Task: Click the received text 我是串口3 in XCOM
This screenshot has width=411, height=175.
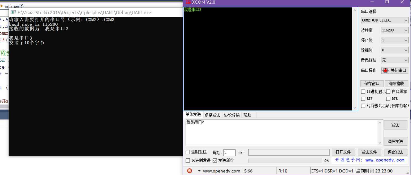Action: click(x=193, y=10)
